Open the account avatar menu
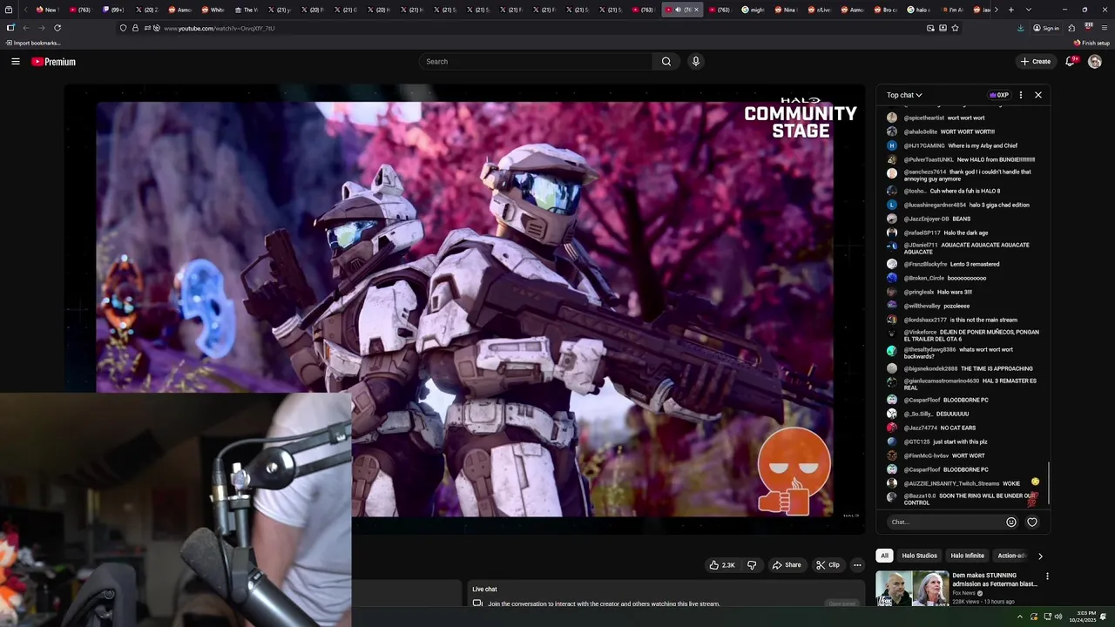Screen dimensions: 1115x627 [1095, 62]
